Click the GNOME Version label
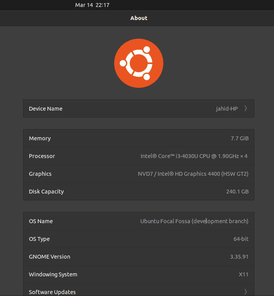274x296 pixels. [x=49, y=257]
